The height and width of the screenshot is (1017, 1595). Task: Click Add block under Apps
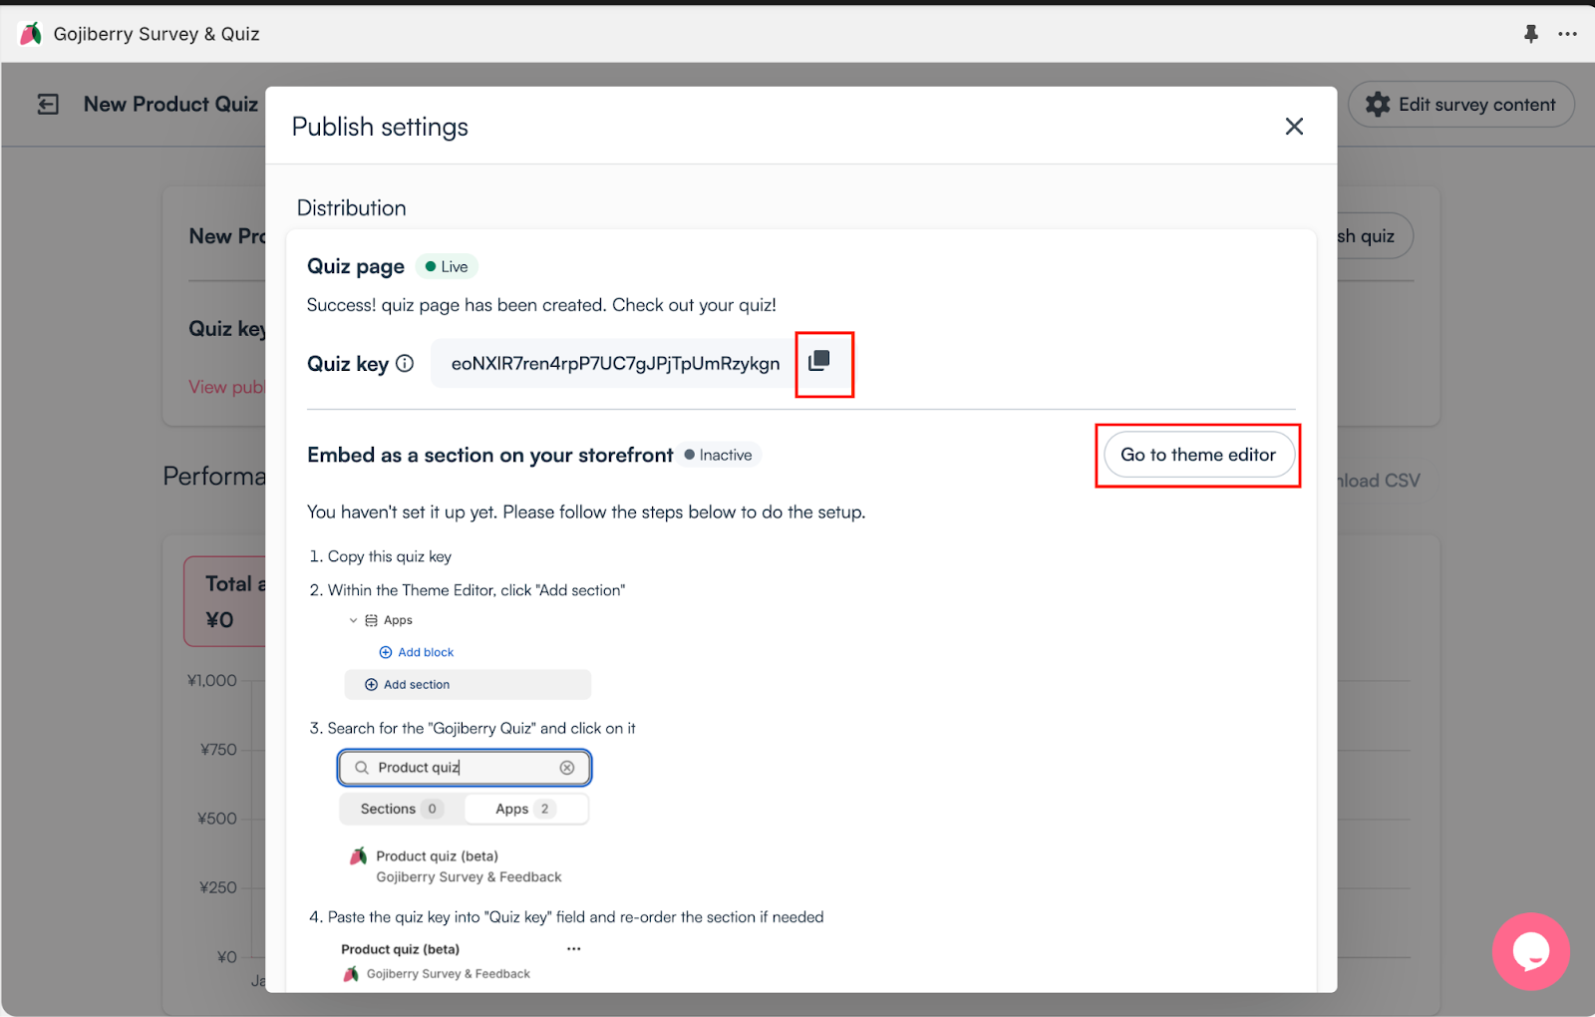click(417, 652)
